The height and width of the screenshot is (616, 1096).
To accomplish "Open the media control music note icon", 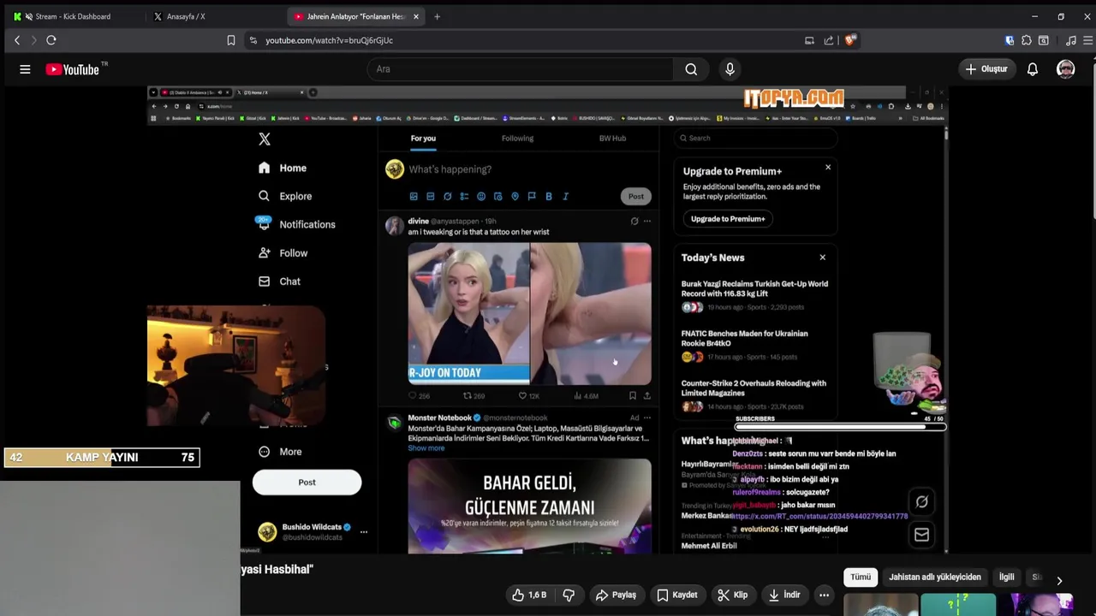I will [1070, 40].
